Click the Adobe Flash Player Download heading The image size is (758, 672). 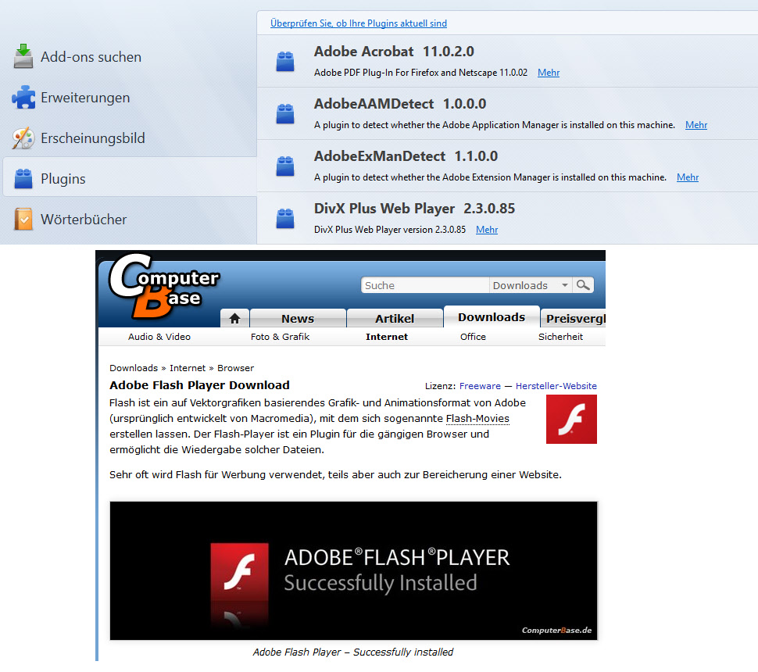pos(199,384)
